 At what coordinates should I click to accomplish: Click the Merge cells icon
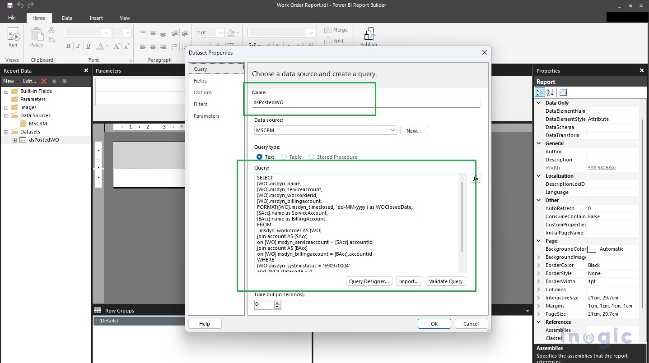tap(327, 29)
